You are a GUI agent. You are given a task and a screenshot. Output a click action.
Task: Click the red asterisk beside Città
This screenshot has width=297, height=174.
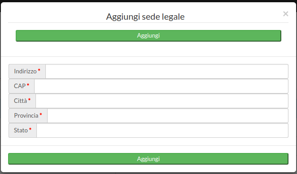[x=29, y=99]
